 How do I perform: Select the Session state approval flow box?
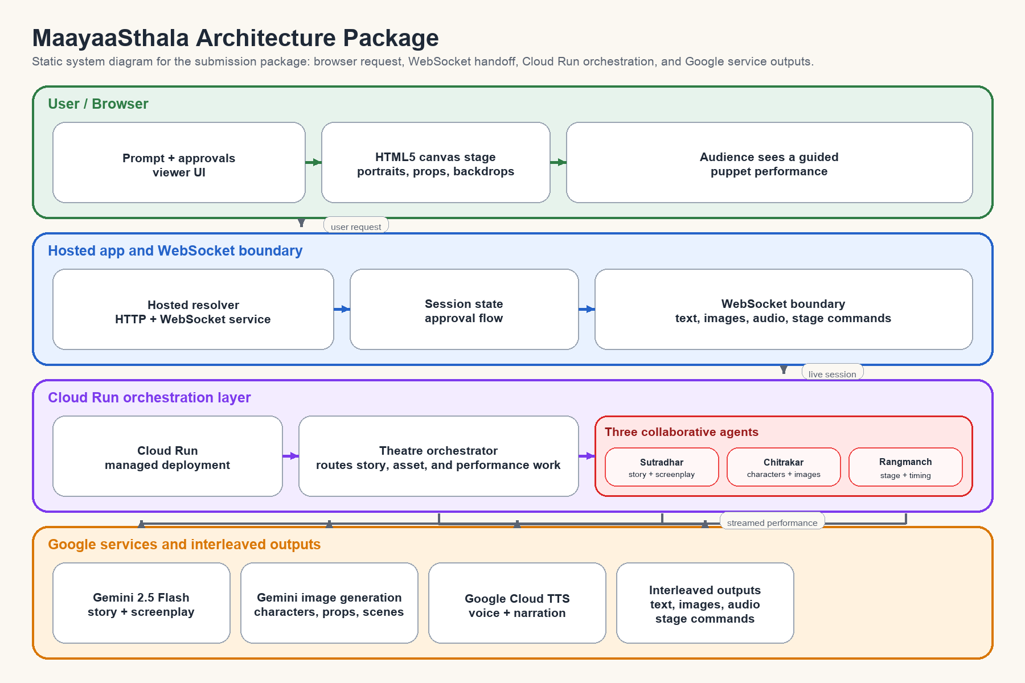464,309
